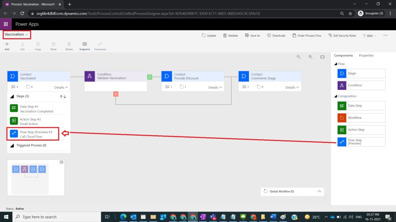Collapse the Vaccinated stage Details
Screen dimensions: 396x222
tap(61, 87)
